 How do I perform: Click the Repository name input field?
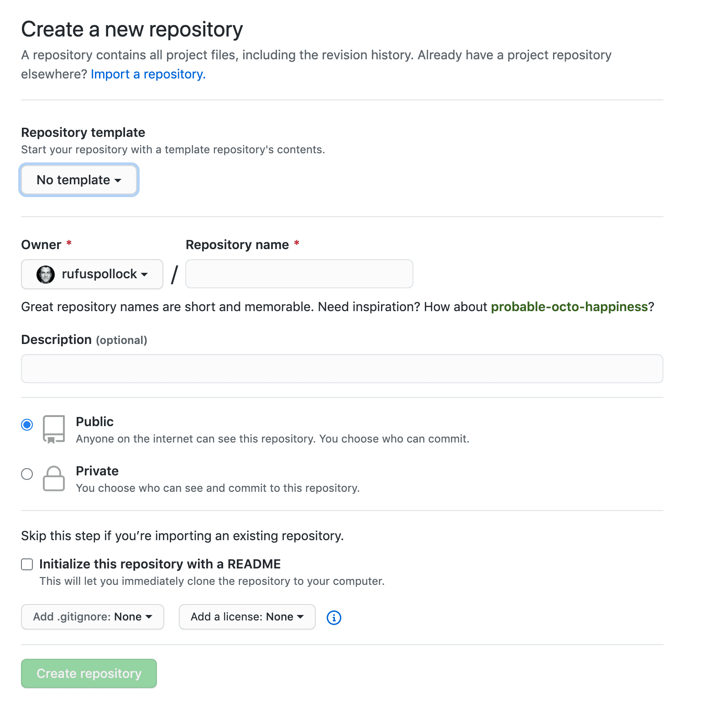coord(299,274)
